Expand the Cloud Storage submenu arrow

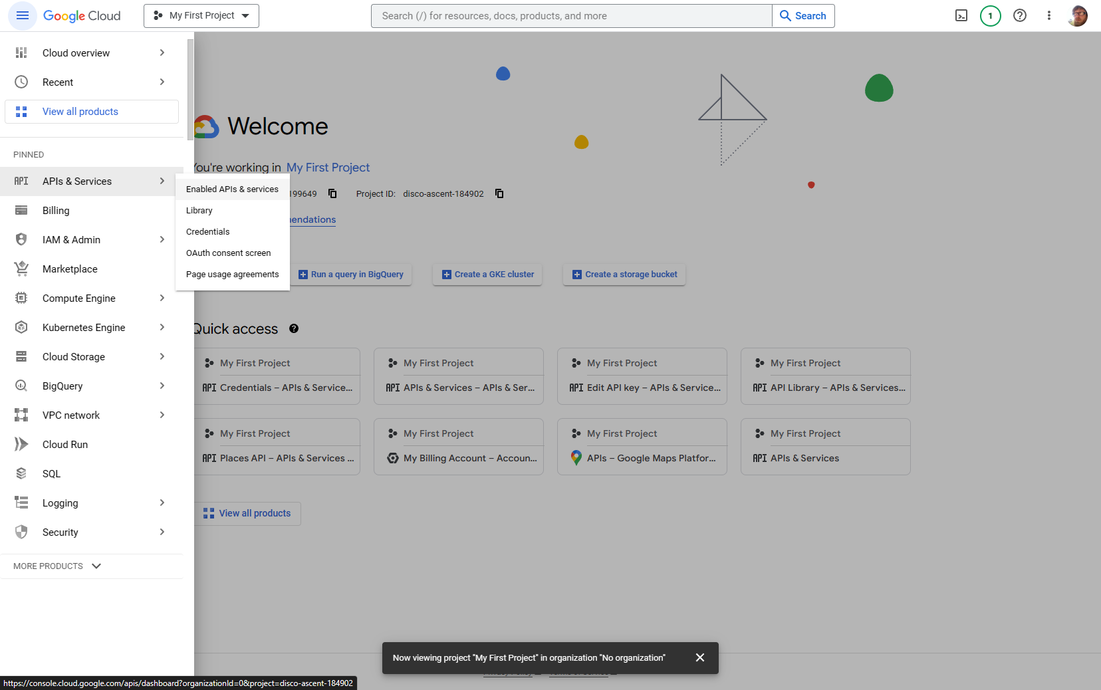tap(162, 356)
